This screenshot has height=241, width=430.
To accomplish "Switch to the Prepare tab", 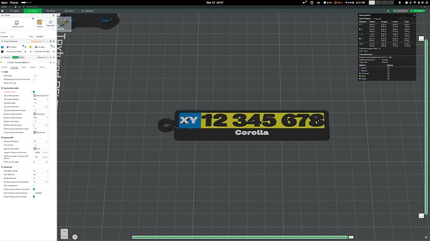I will [15, 11].
